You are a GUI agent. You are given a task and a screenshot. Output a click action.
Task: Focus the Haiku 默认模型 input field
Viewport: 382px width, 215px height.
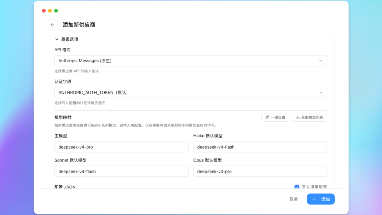click(260, 147)
